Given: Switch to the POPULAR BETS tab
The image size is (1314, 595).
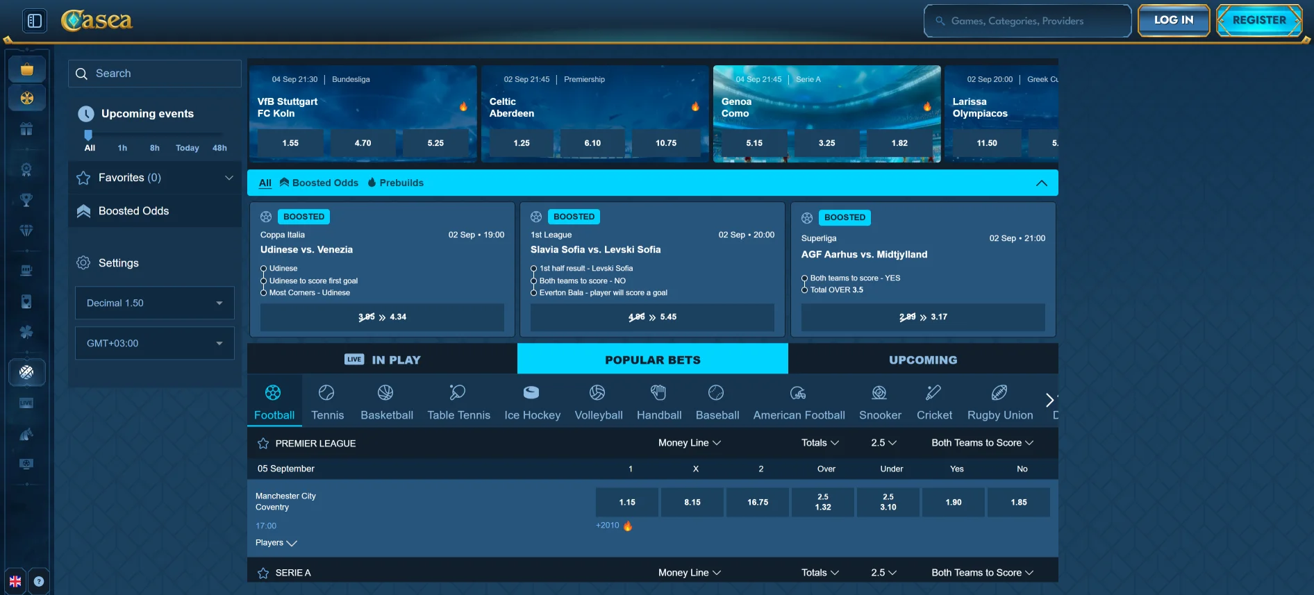Looking at the screenshot, I should click(653, 360).
